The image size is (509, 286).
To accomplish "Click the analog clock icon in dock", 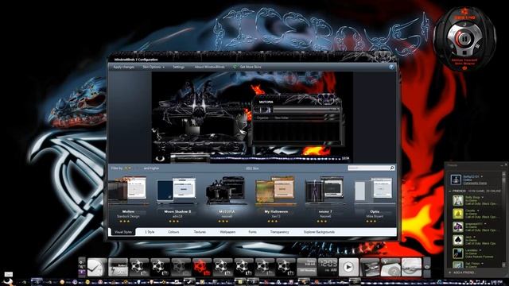I will (x=97, y=268).
